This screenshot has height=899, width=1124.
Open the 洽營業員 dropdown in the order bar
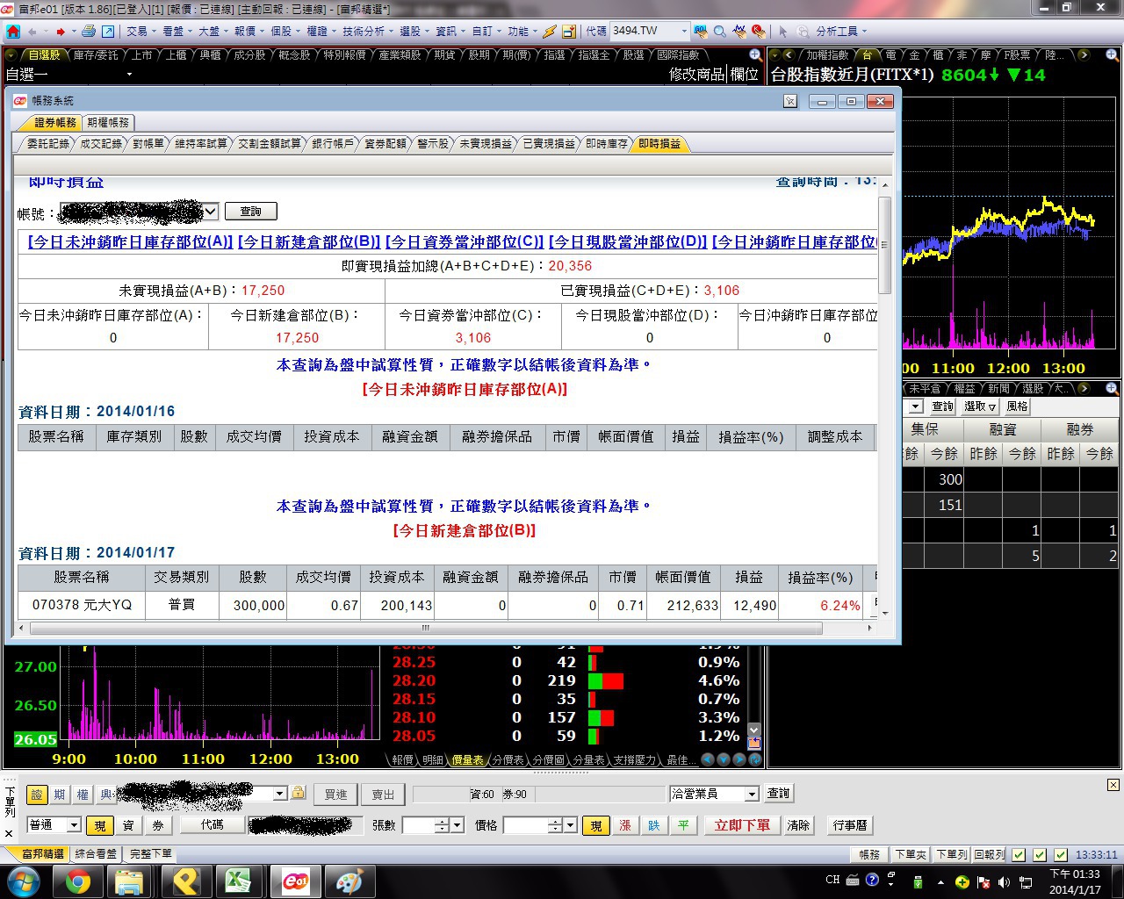coord(751,794)
